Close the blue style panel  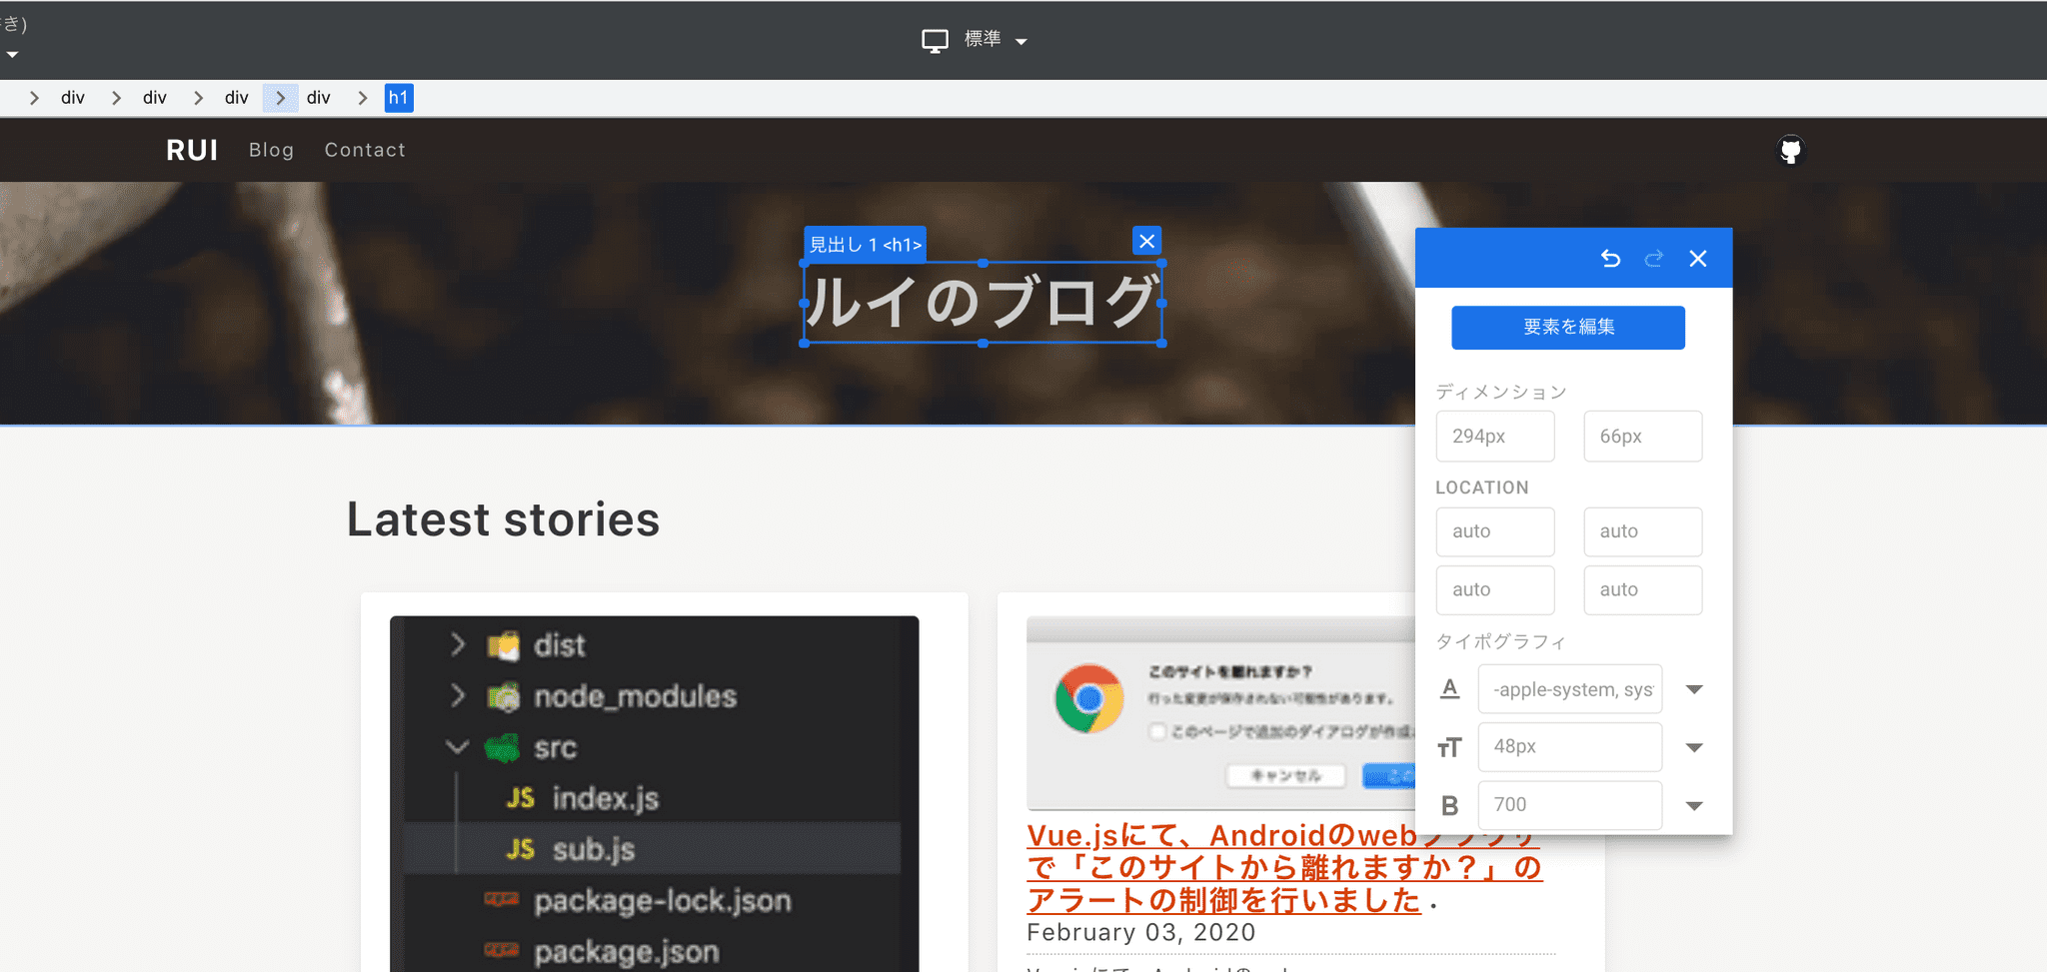point(1698,259)
